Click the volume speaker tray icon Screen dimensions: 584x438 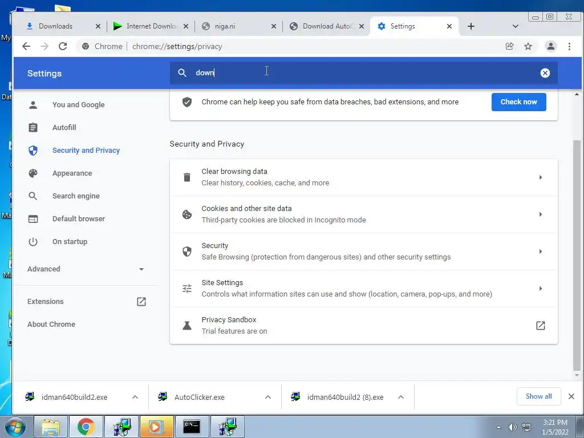513,427
